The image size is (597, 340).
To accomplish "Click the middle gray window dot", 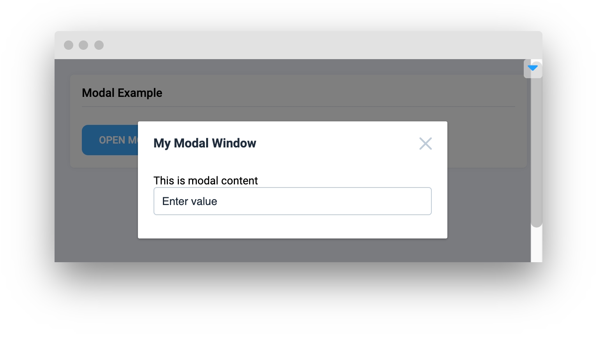I will pyautogui.click(x=83, y=45).
